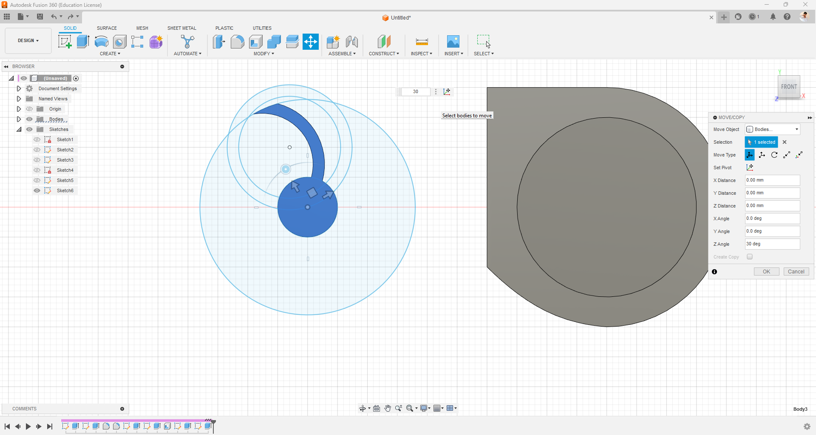816x435 pixels.
Task: Open the Move Object Bodies dropdown
Action: [773, 129]
